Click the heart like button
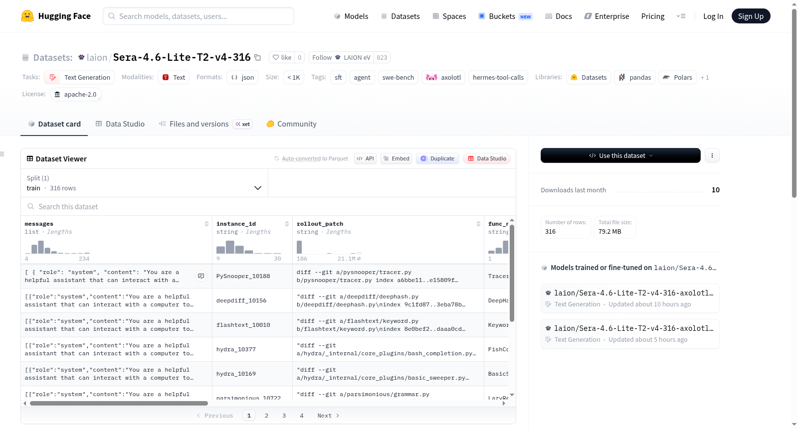Image resolution: width=798 pixels, height=429 pixels. pos(282,57)
